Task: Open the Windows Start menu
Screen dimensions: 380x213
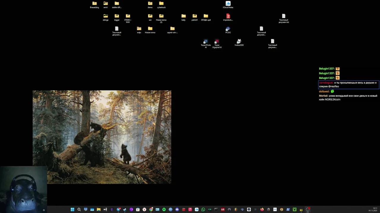Action: [x=72, y=209]
